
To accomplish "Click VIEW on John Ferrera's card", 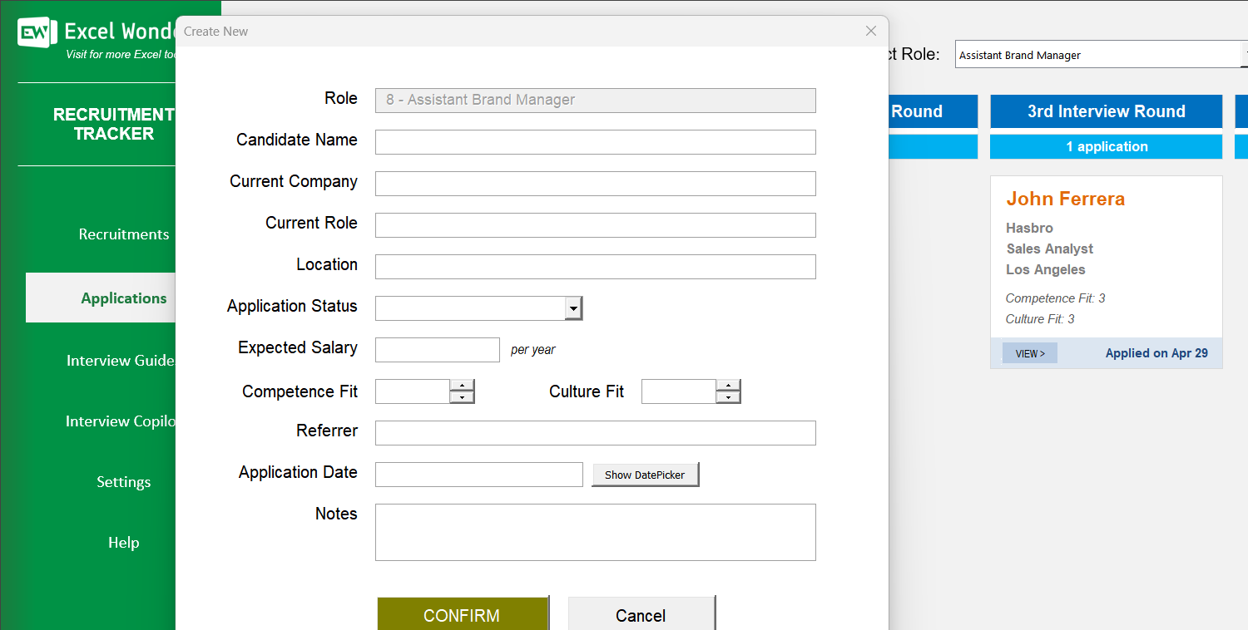I will click(1029, 352).
